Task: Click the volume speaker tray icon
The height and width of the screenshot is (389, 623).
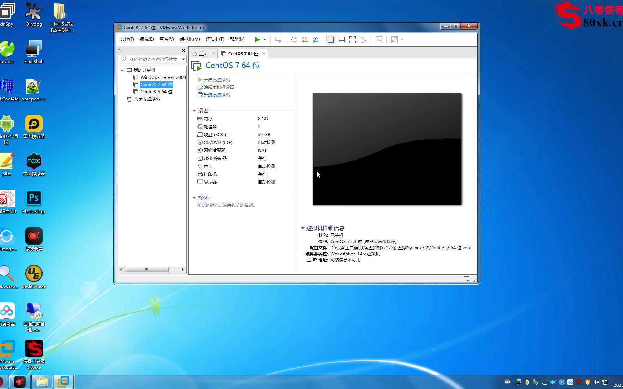Action: pos(596,382)
